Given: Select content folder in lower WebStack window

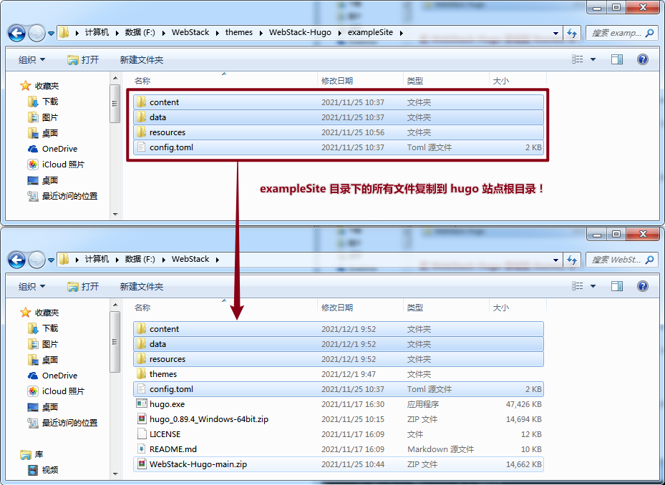Looking at the screenshot, I should (x=339, y=329).
